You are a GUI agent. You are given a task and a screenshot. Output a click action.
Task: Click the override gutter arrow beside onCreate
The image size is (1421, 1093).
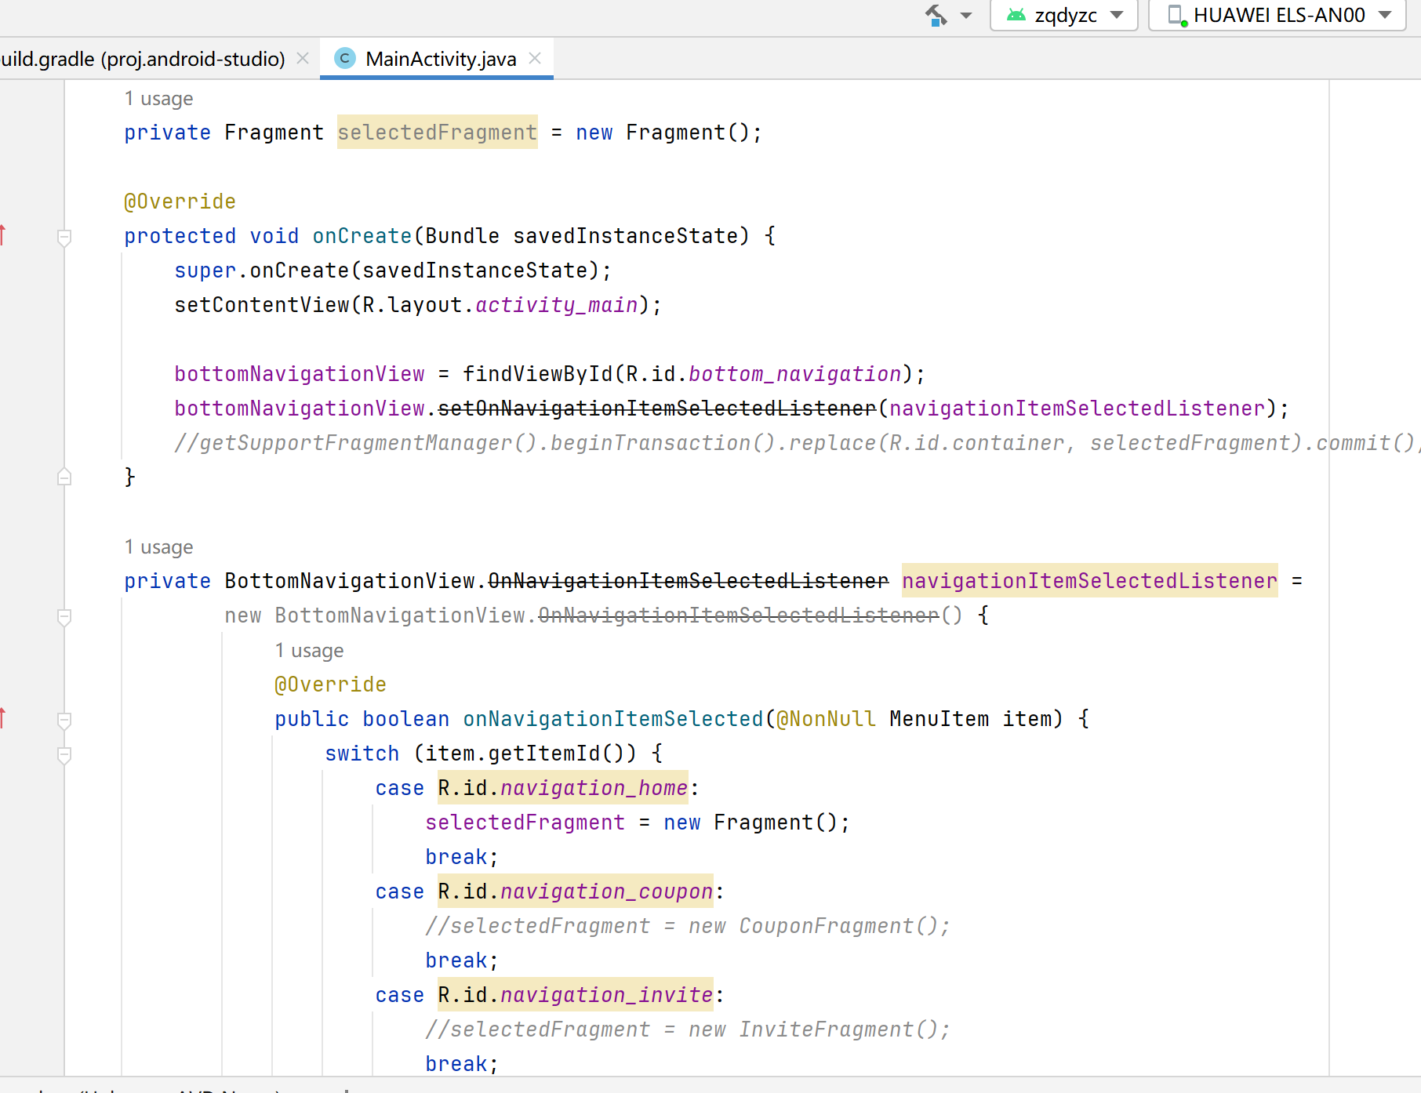pyautogui.click(x=3, y=234)
